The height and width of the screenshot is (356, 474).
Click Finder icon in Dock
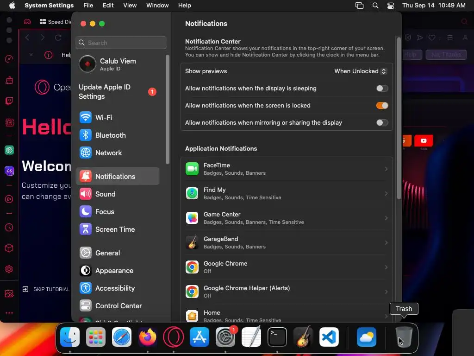(x=70, y=337)
